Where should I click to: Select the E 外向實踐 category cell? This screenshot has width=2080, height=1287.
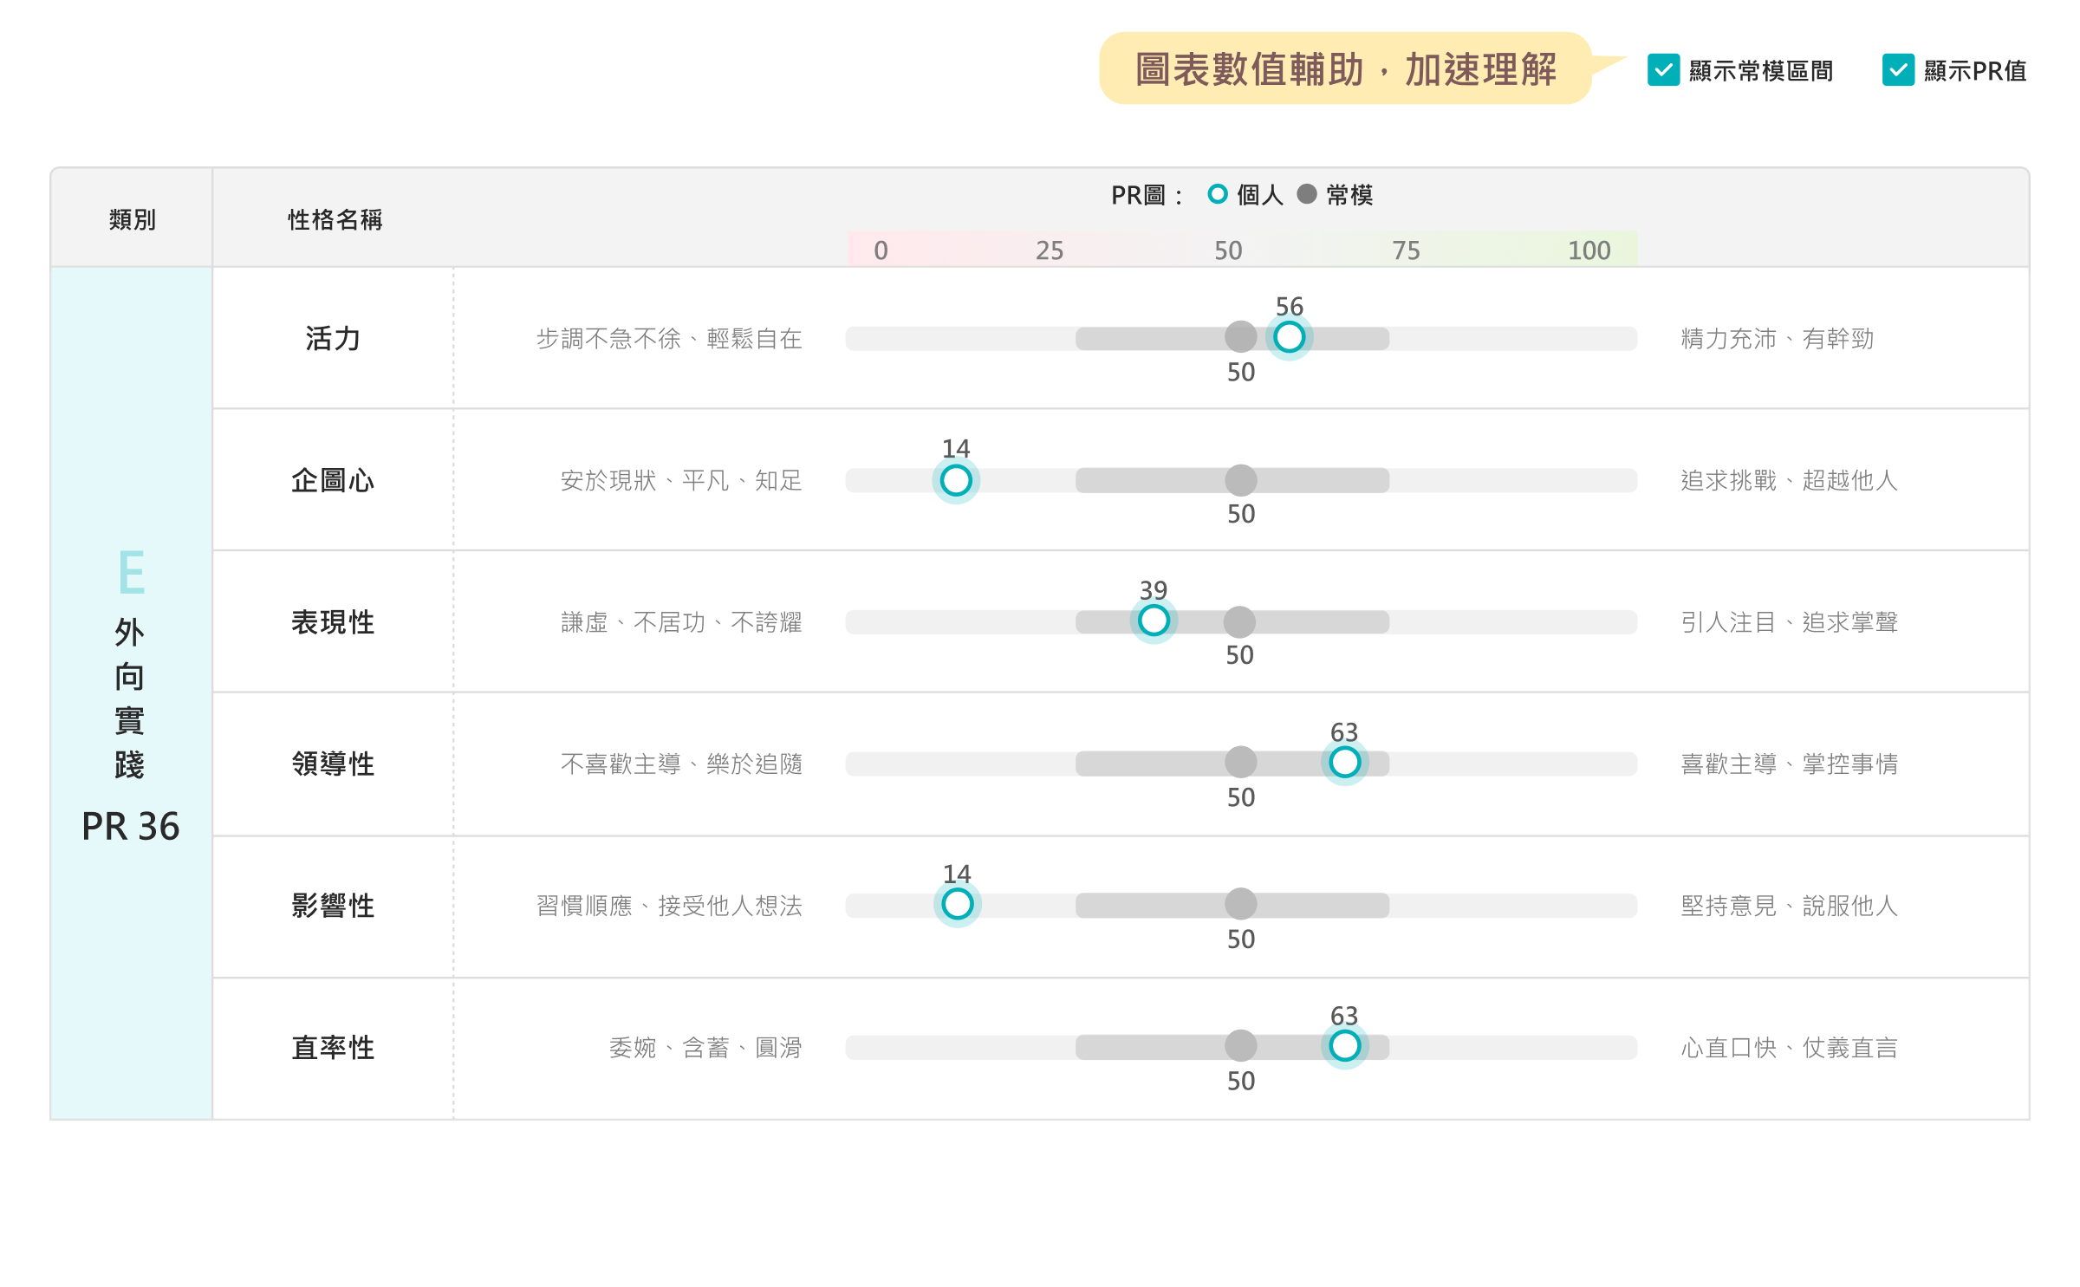tap(131, 693)
